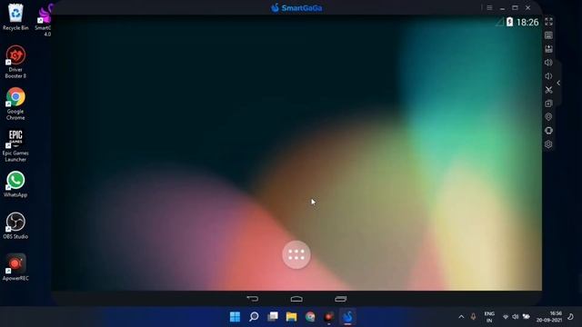Open Task View on taskbar

(273, 317)
